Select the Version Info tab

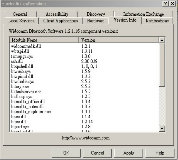(125, 20)
